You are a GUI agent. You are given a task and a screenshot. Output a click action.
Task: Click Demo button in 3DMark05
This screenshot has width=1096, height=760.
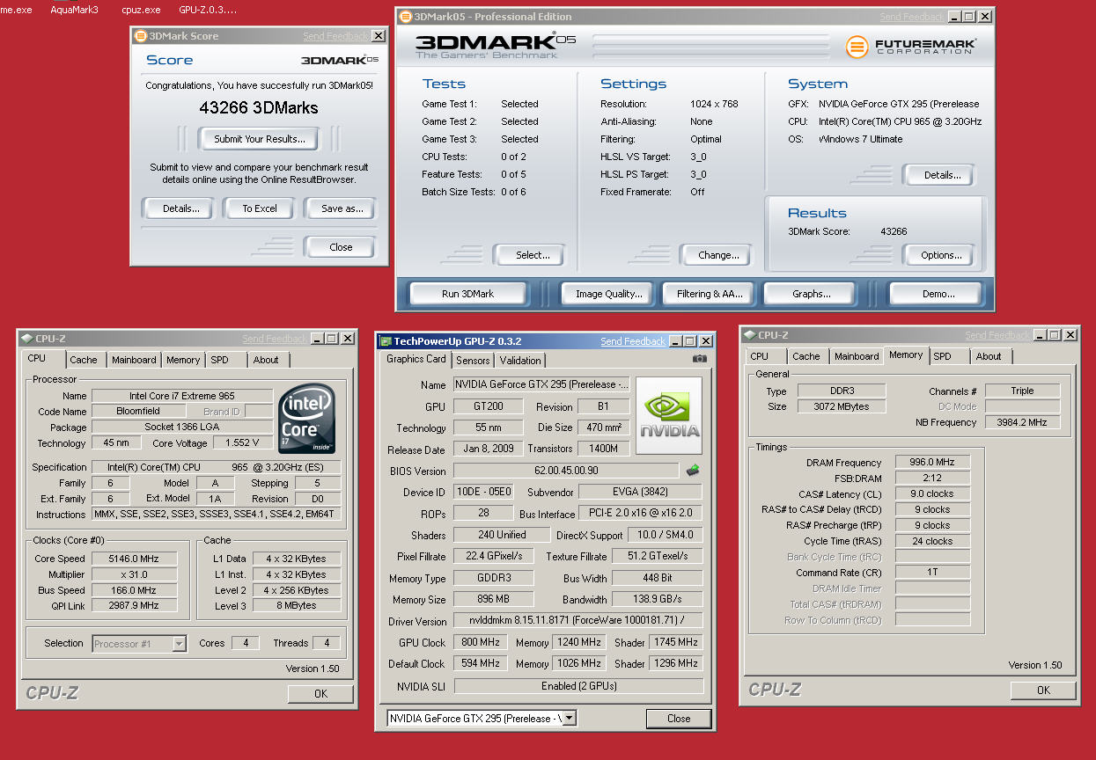[x=938, y=294]
